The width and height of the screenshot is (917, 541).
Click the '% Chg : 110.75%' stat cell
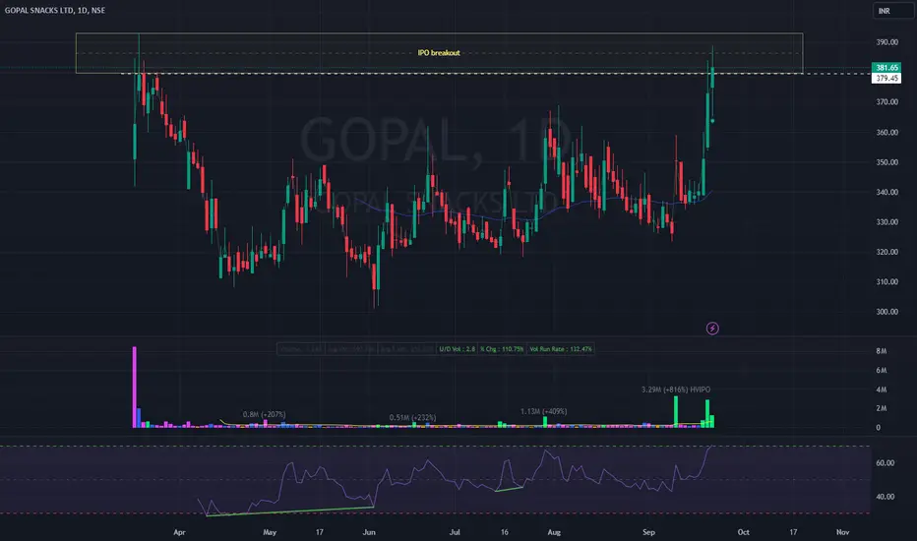click(502, 349)
